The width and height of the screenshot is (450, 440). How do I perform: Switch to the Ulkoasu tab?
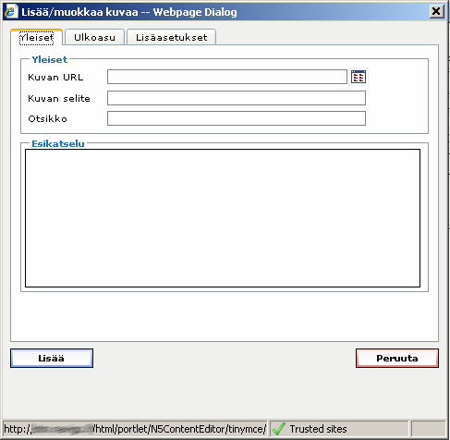point(94,37)
